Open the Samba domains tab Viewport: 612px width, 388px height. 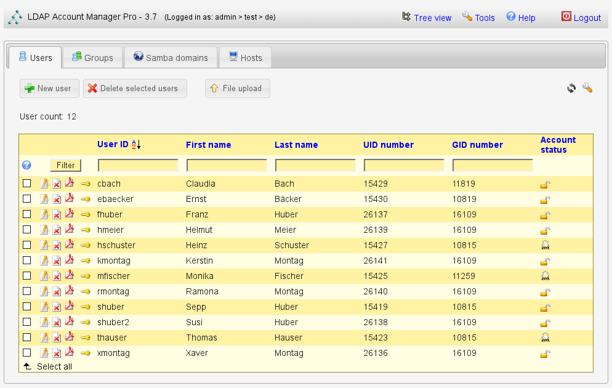[171, 58]
